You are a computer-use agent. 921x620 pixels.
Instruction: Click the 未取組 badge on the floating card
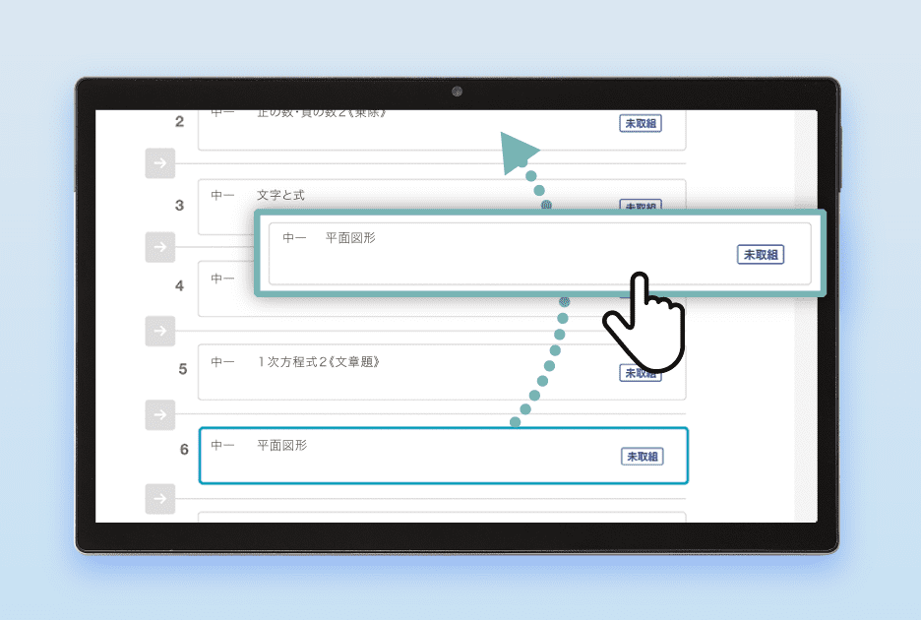point(761,254)
